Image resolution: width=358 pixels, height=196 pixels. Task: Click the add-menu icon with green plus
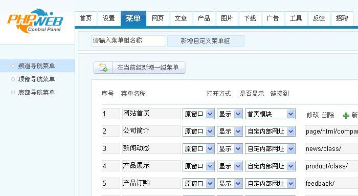pos(103,68)
